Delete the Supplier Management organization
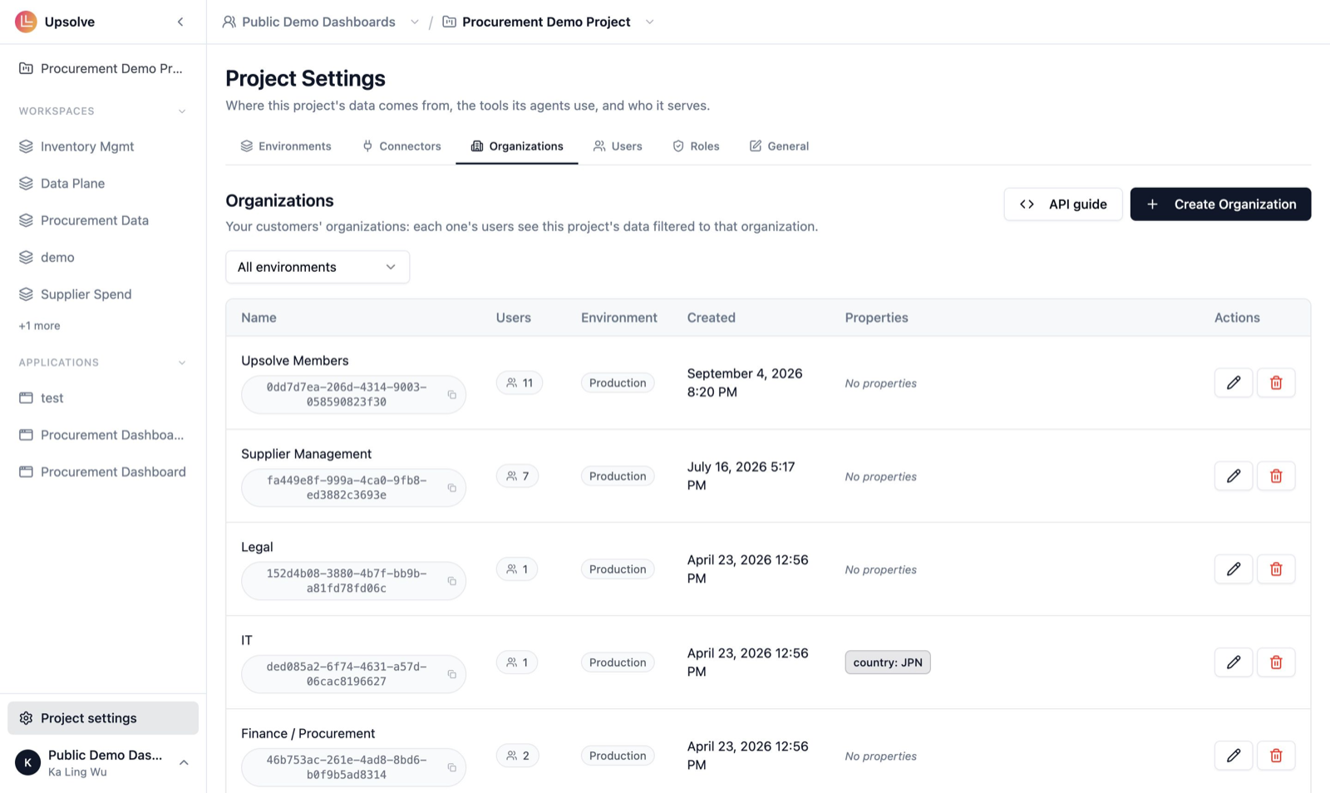This screenshot has height=793, width=1330. click(x=1276, y=475)
